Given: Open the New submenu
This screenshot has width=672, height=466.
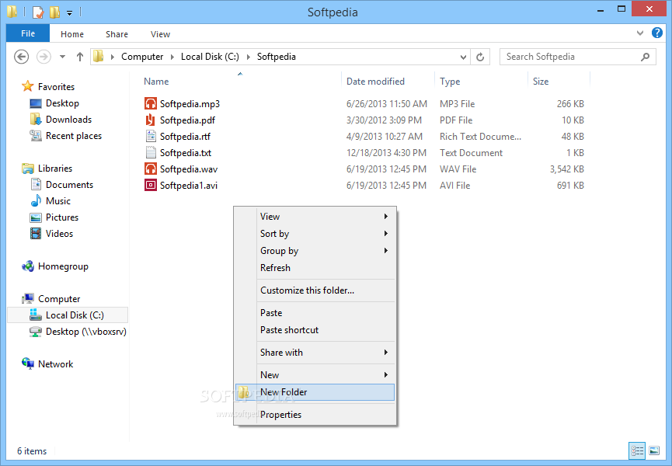Looking at the screenshot, I should (315, 375).
